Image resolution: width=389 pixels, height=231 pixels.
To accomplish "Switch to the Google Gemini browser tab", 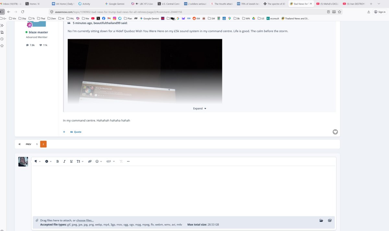I will coord(116,4).
